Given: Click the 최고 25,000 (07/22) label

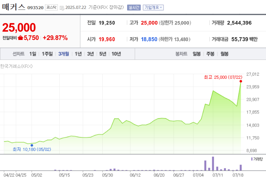Looking at the screenshot, I should [x=223, y=77].
